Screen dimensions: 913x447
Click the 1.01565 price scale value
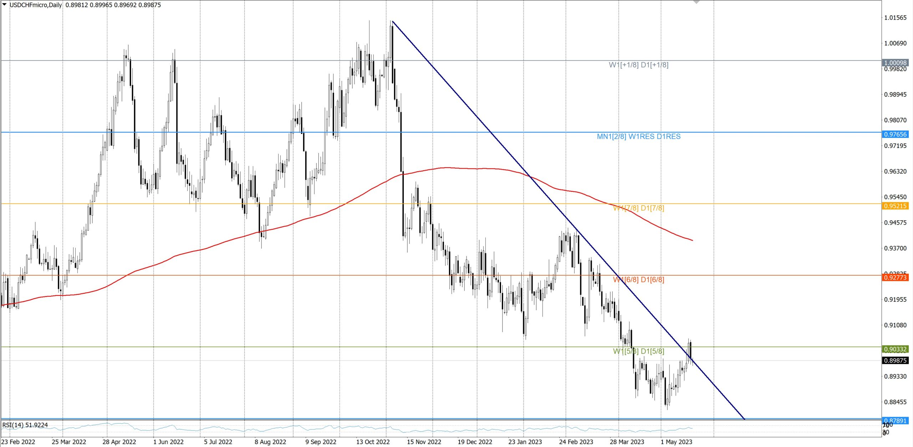[895, 18]
